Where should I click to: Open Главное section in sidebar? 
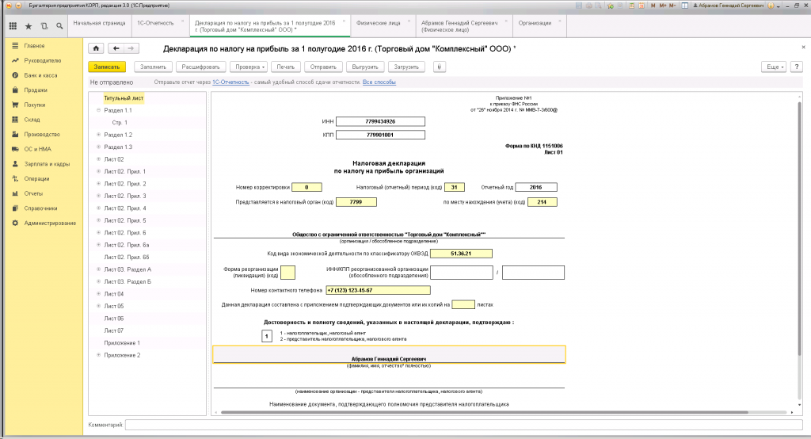click(34, 45)
